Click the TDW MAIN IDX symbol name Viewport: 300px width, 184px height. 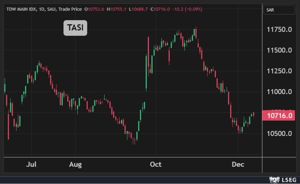click(21, 9)
